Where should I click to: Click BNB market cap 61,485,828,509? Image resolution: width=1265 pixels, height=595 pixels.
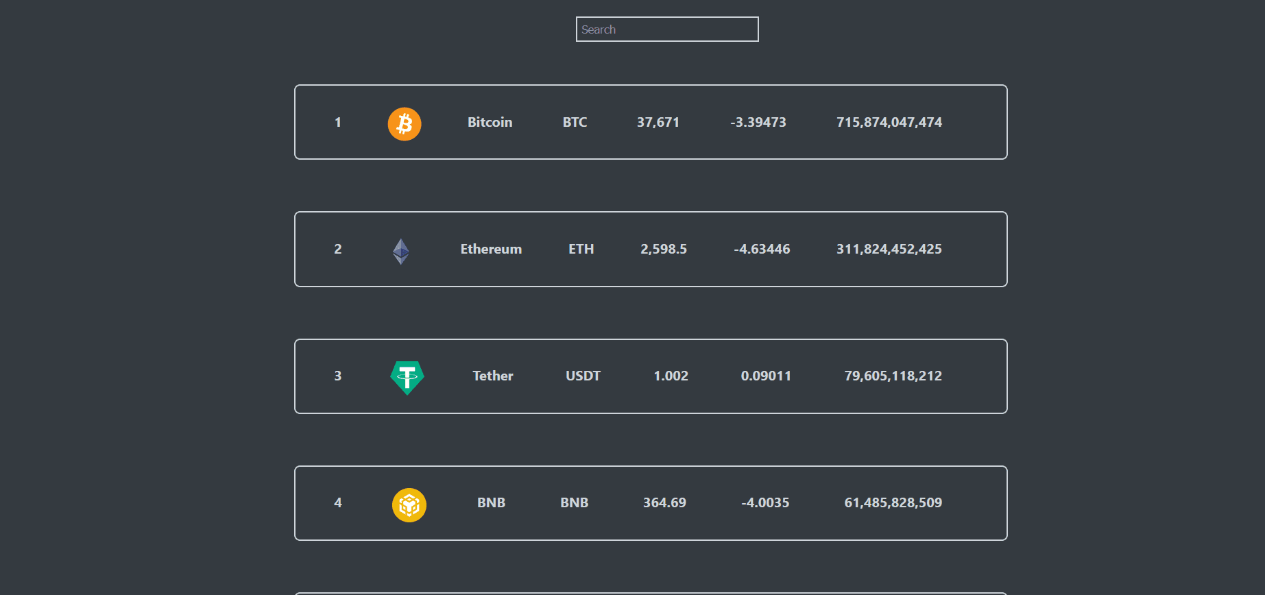pyautogui.click(x=893, y=502)
